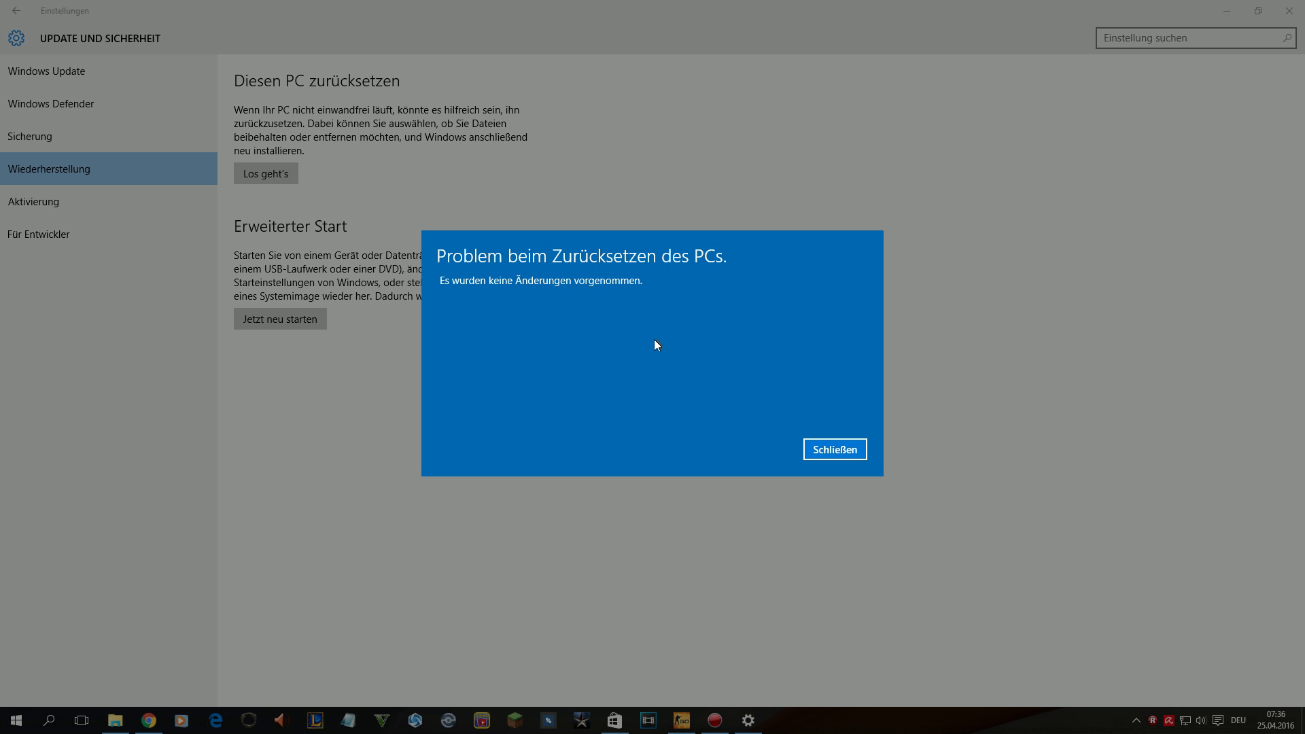Go to the Sicherung settings page
Image resolution: width=1305 pixels, height=734 pixels.
pos(30,137)
